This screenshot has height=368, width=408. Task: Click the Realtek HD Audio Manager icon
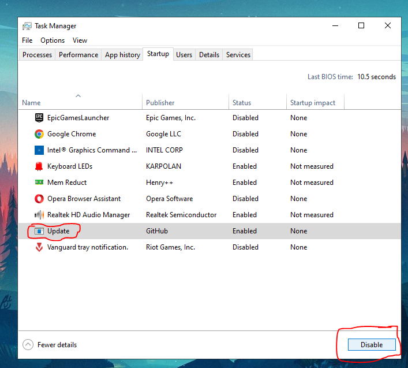(x=39, y=215)
